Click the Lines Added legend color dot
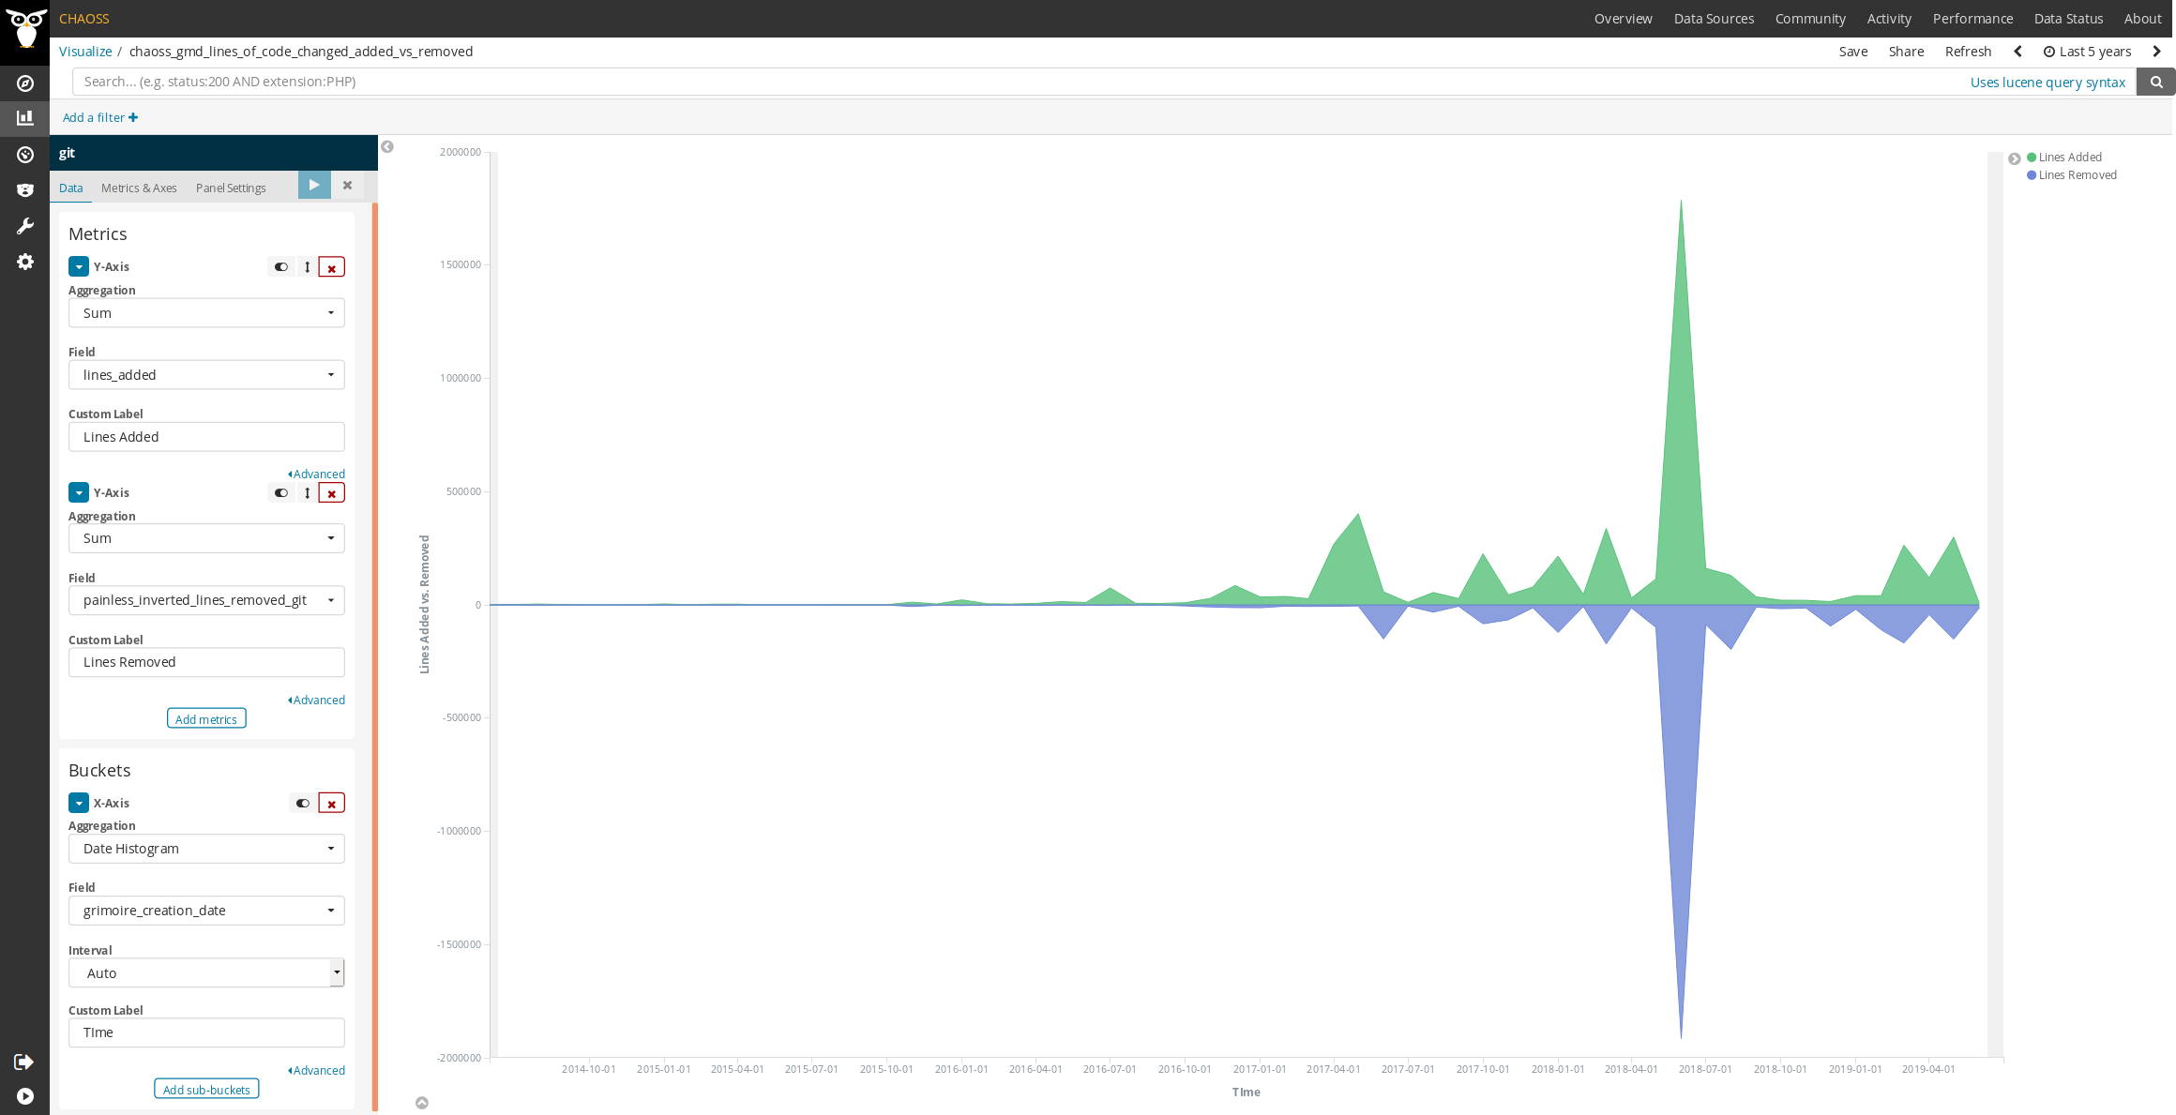2176x1115 pixels. (x=2032, y=158)
